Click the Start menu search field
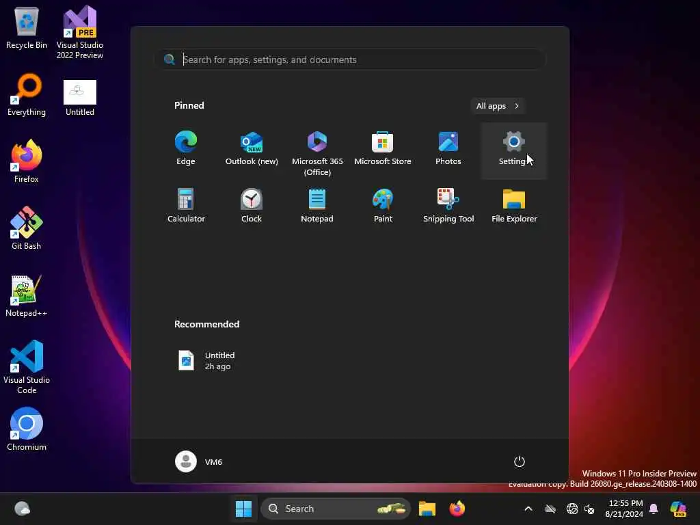Viewport: 700px width, 525px height. pos(351,59)
